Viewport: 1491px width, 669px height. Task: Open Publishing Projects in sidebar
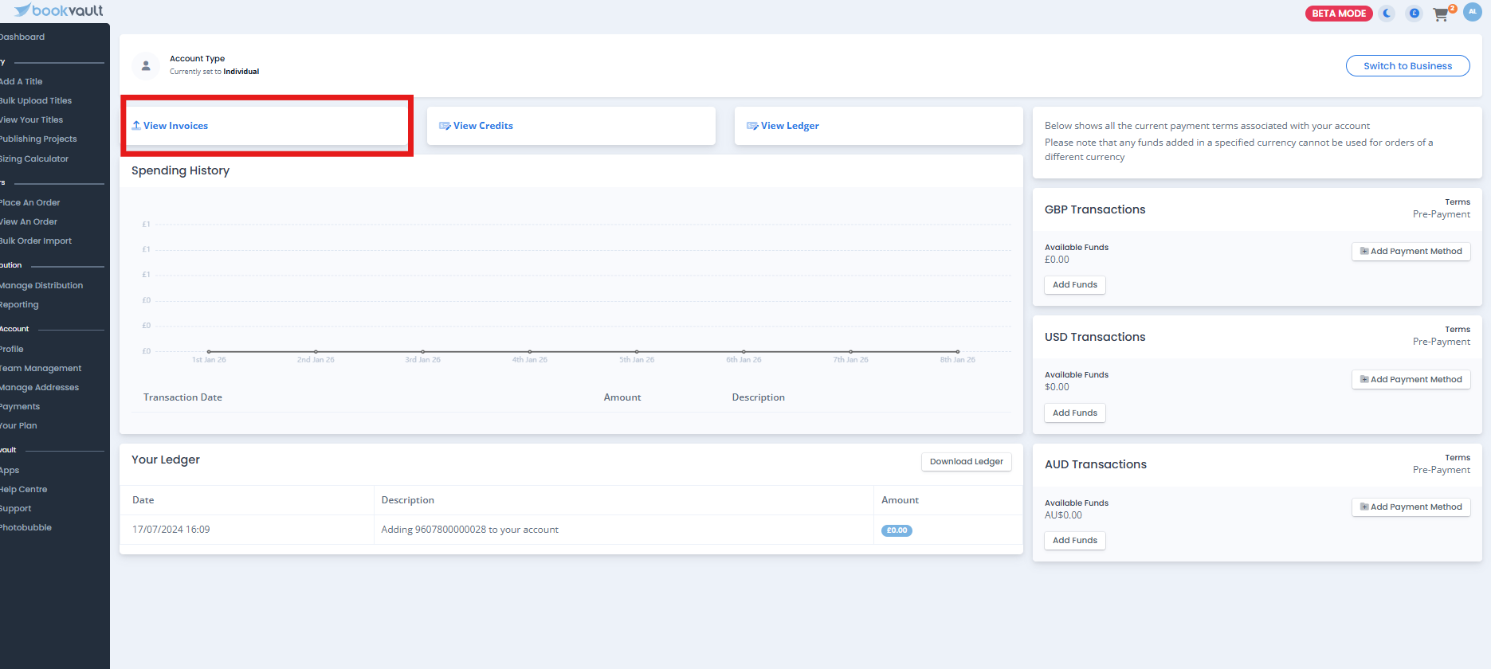(x=38, y=139)
